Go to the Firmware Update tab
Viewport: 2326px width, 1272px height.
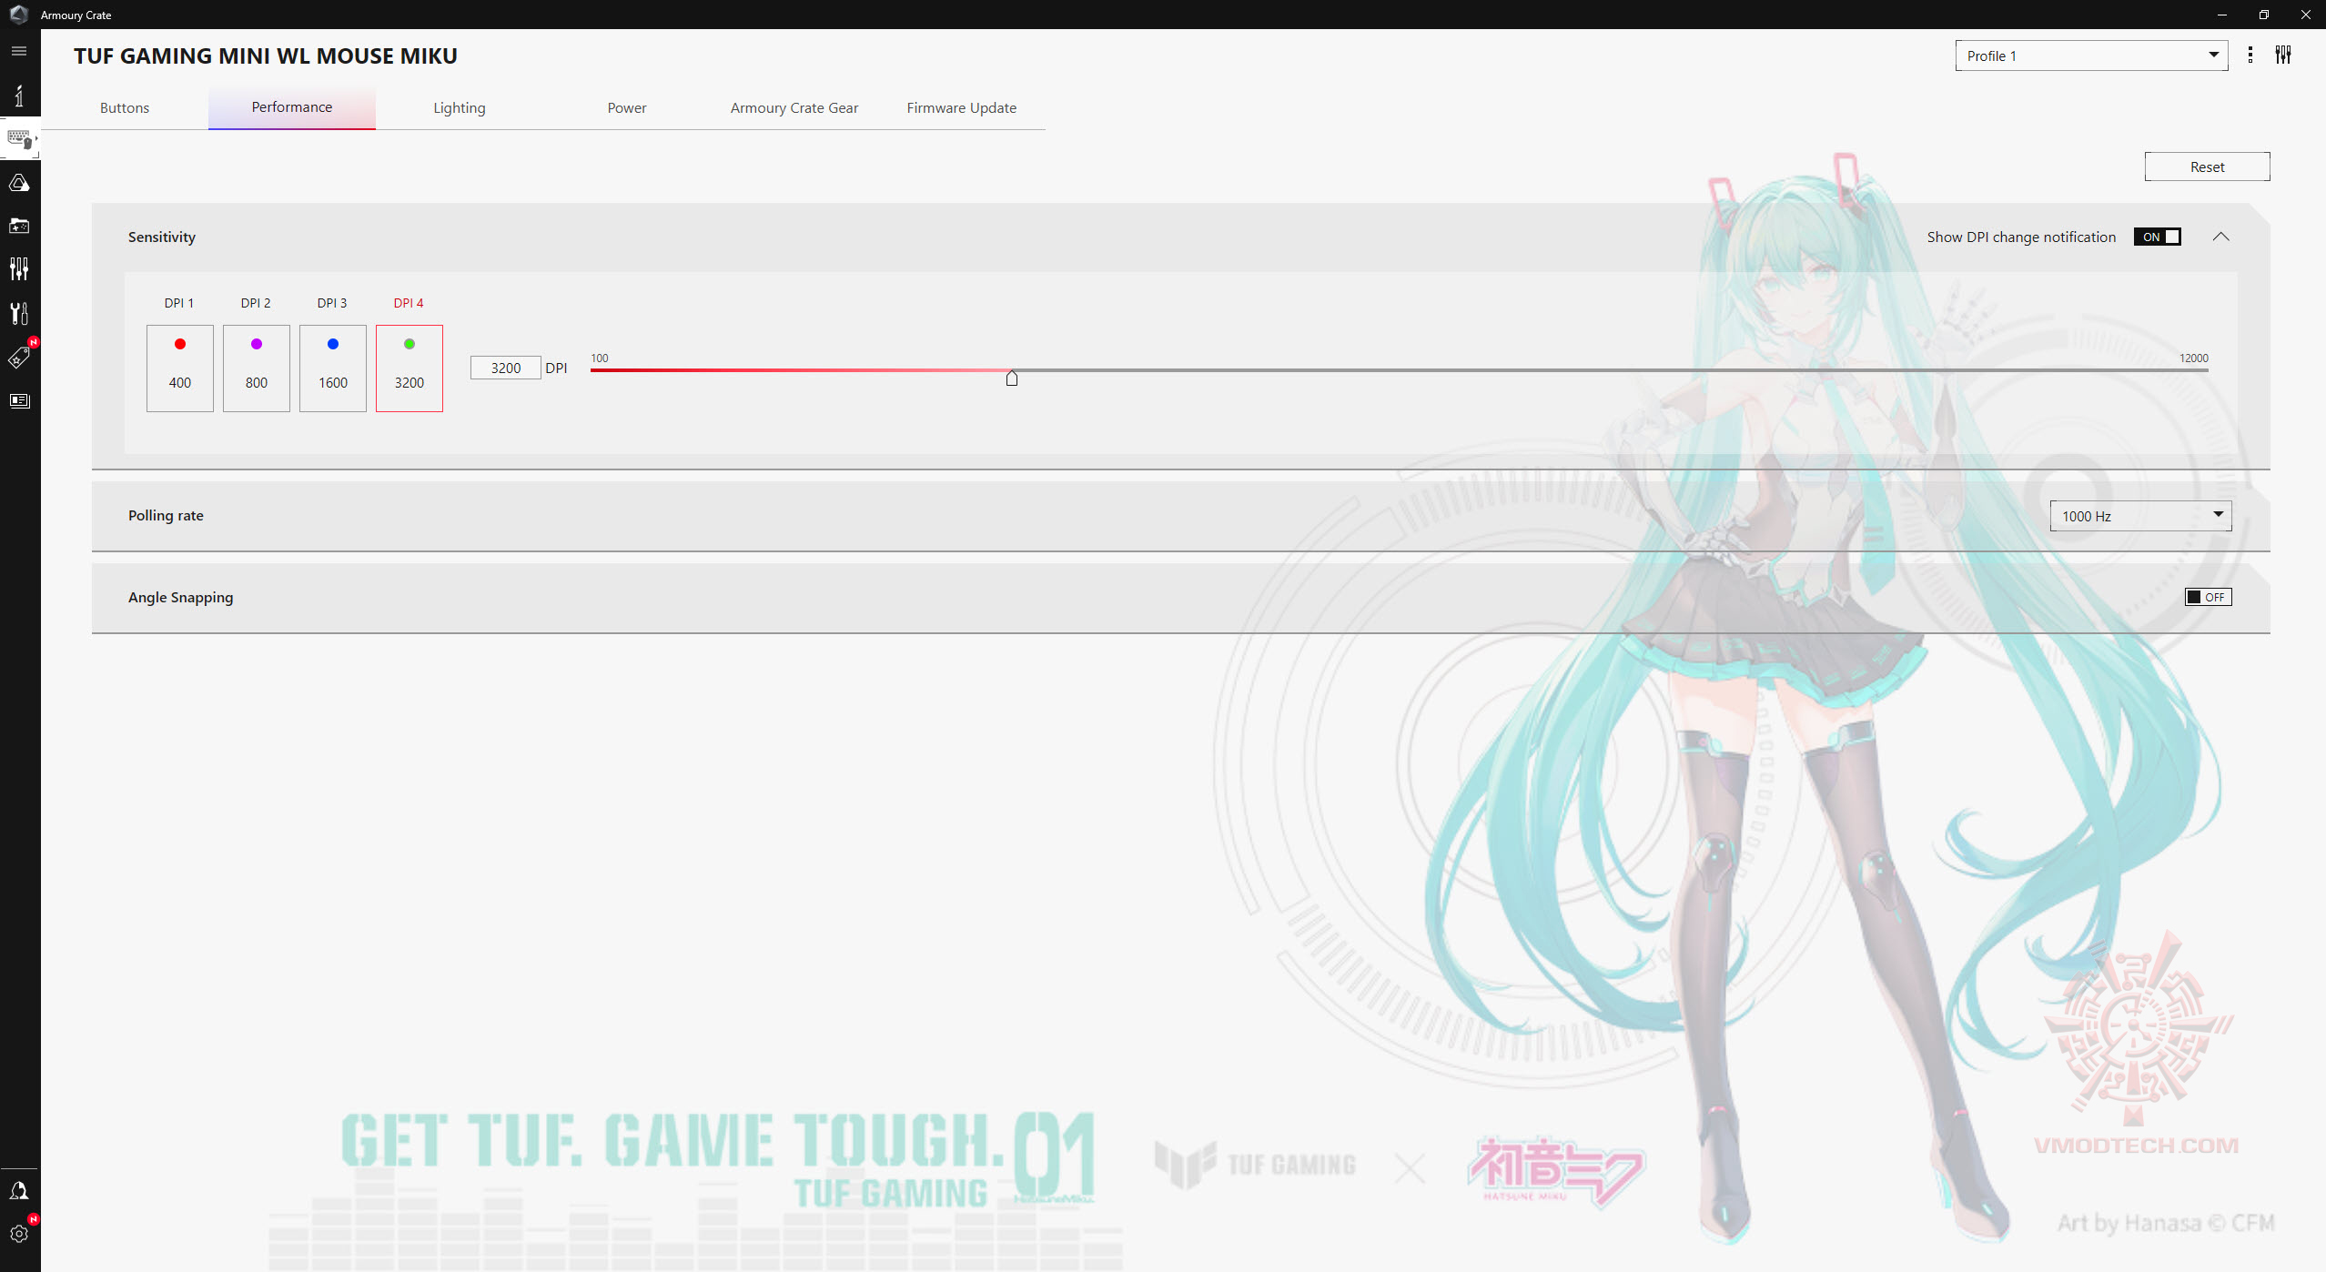tap(961, 107)
